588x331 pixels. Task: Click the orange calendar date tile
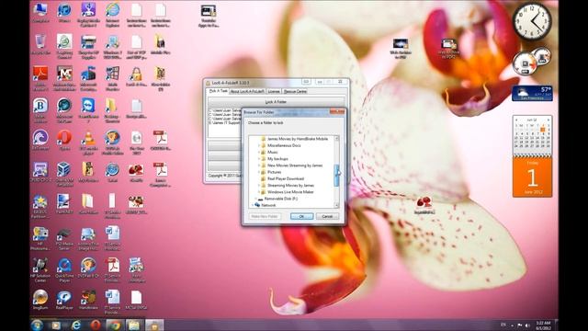(532, 177)
